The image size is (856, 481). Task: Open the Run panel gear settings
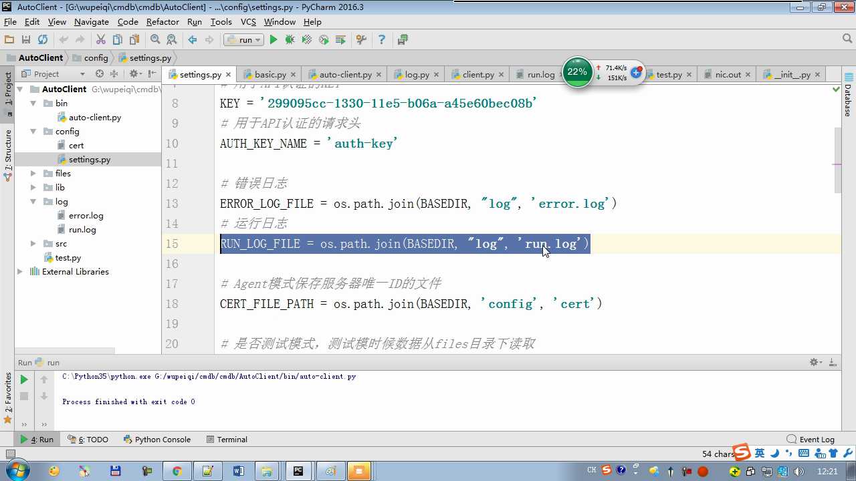pos(816,362)
